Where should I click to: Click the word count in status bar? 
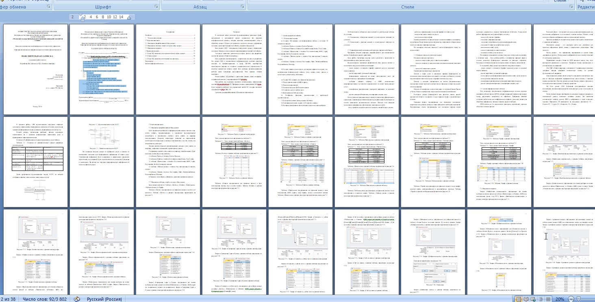45,299
